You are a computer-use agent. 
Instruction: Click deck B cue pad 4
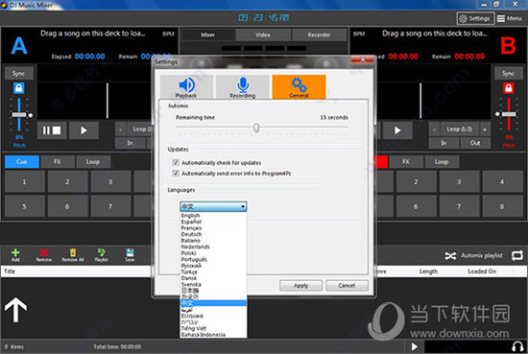pos(502,181)
